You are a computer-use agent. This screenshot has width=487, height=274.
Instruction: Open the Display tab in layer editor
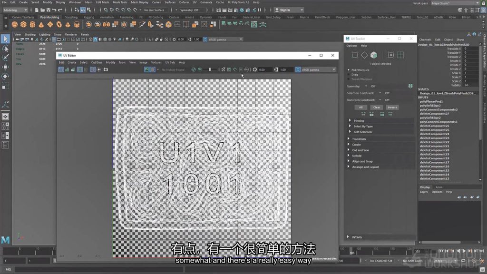[x=425, y=187]
